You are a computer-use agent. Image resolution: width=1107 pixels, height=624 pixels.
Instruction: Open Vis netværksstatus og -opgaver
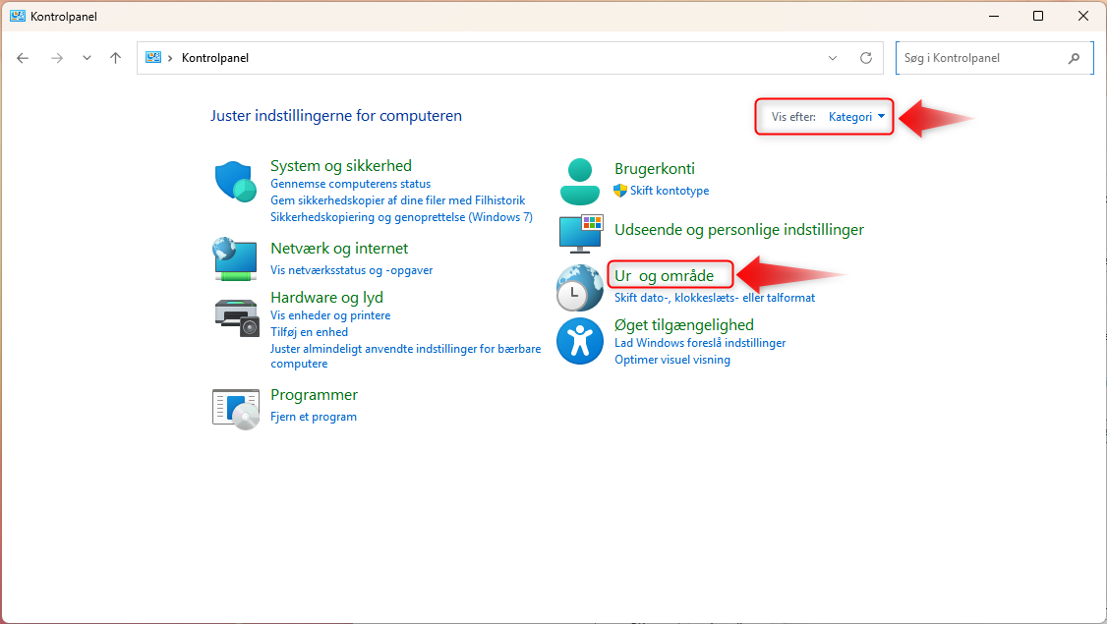(x=352, y=270)
